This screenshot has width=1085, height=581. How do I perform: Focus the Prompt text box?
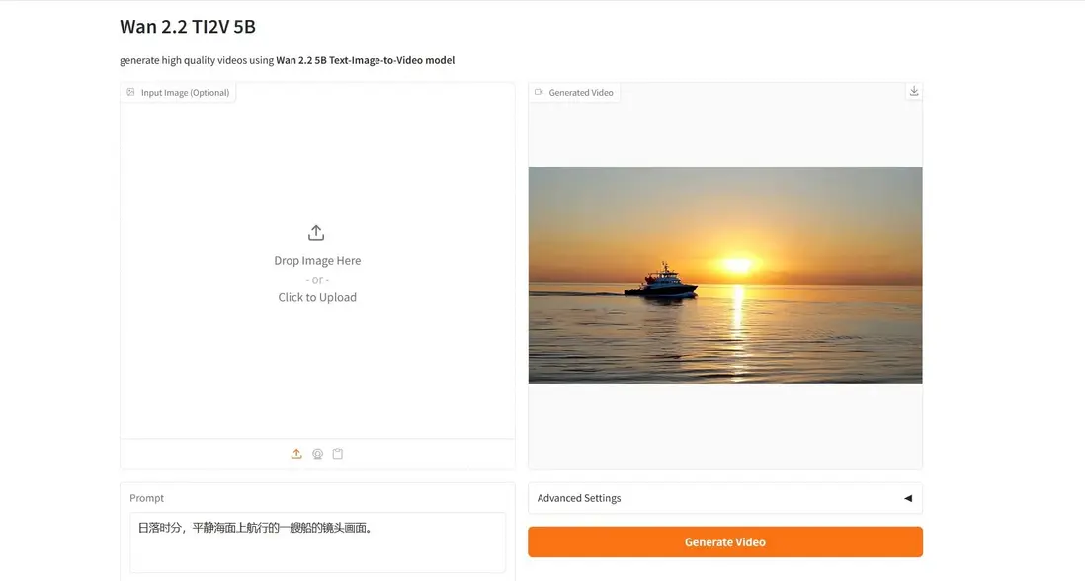317,541
